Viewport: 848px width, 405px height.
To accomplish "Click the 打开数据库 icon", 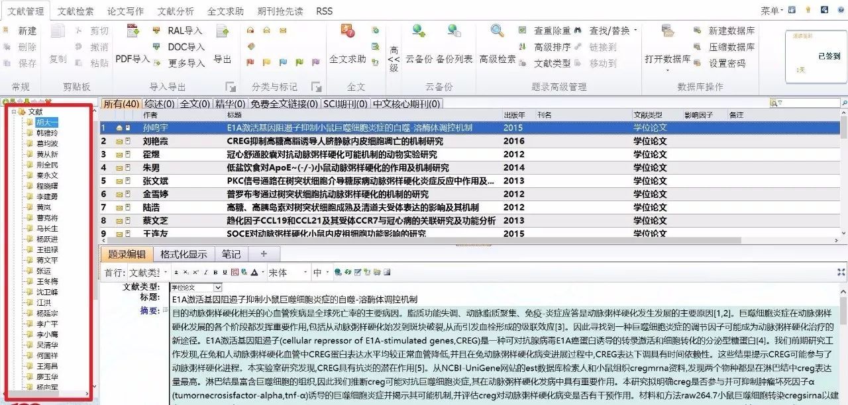I will 668,31.
